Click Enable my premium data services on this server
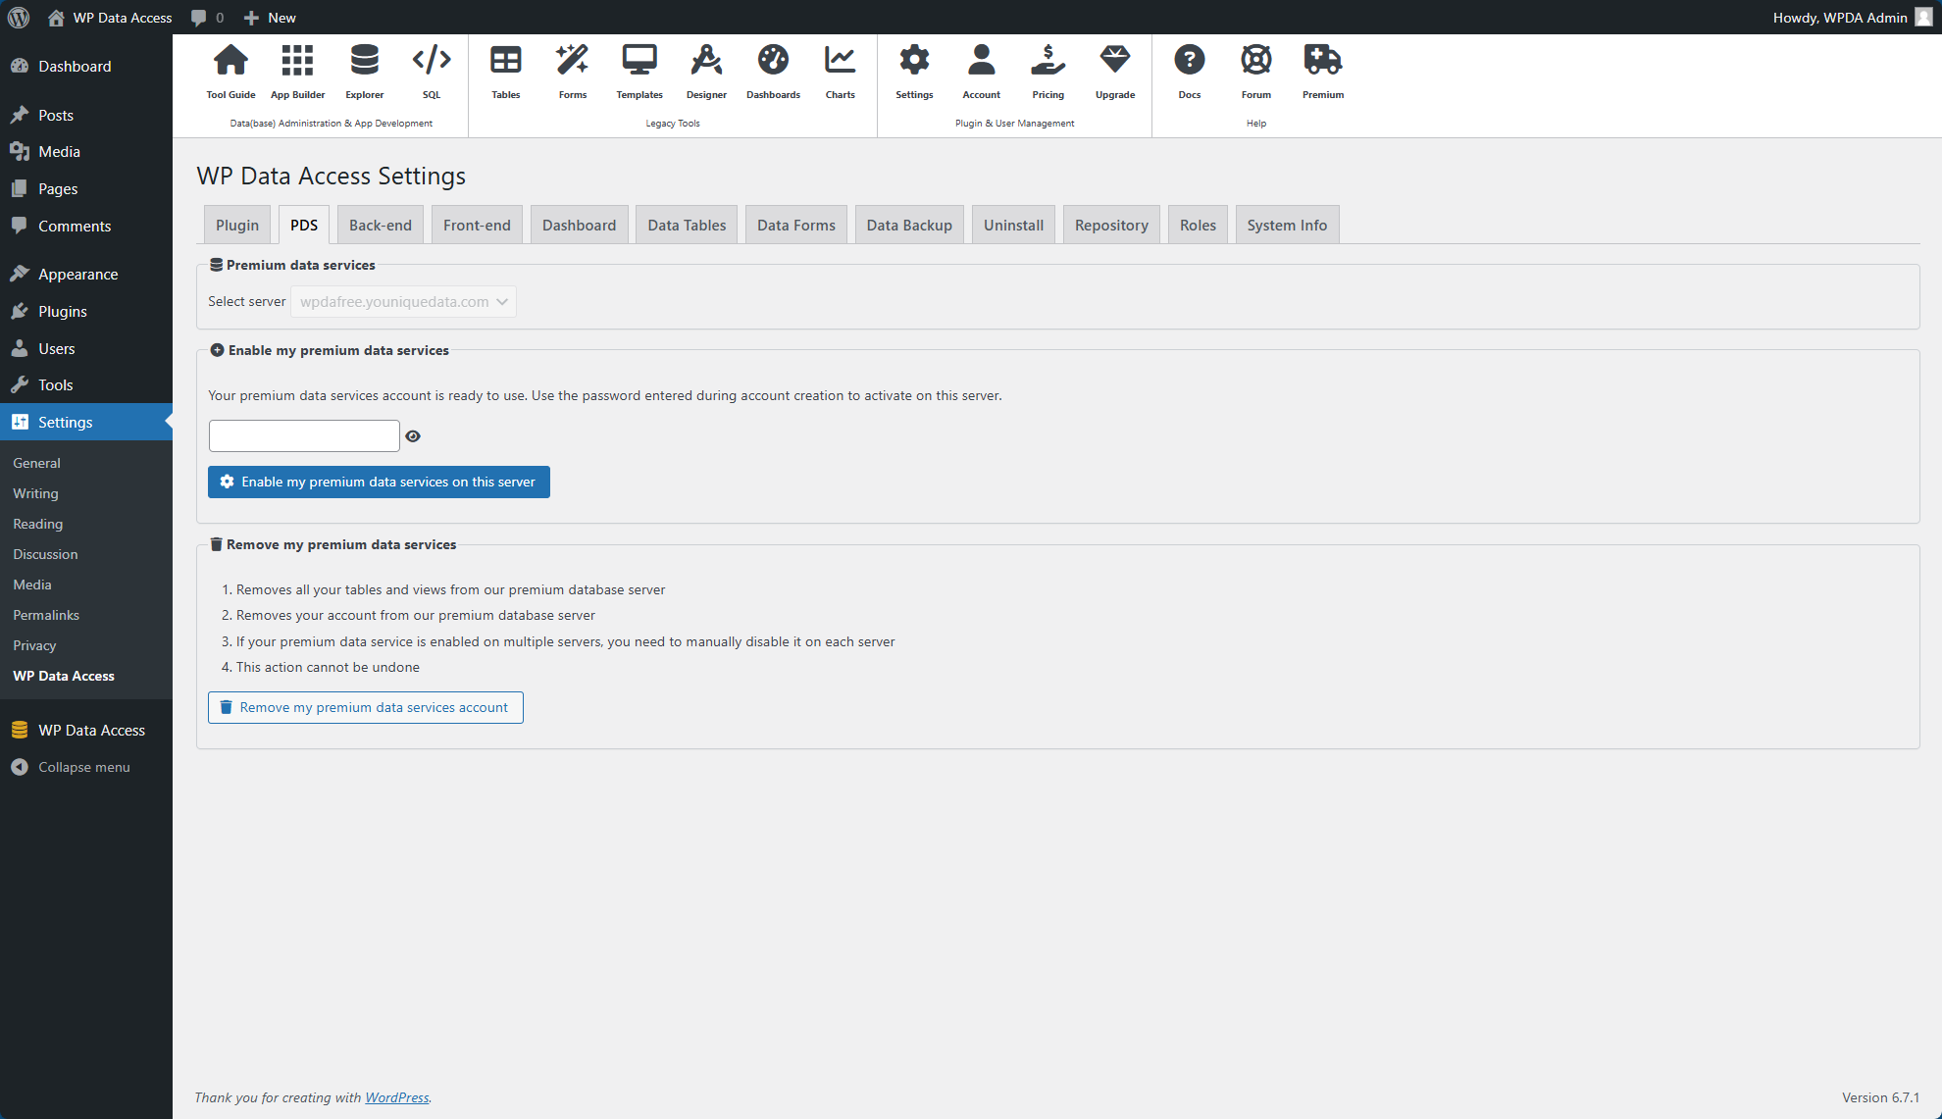1942x1119 pixels. [x=379, y=482]
